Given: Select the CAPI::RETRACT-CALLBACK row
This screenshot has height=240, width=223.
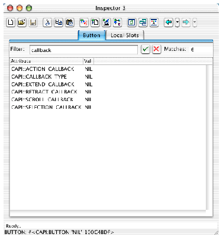Looking at the screenshot, I should point(108,92).
